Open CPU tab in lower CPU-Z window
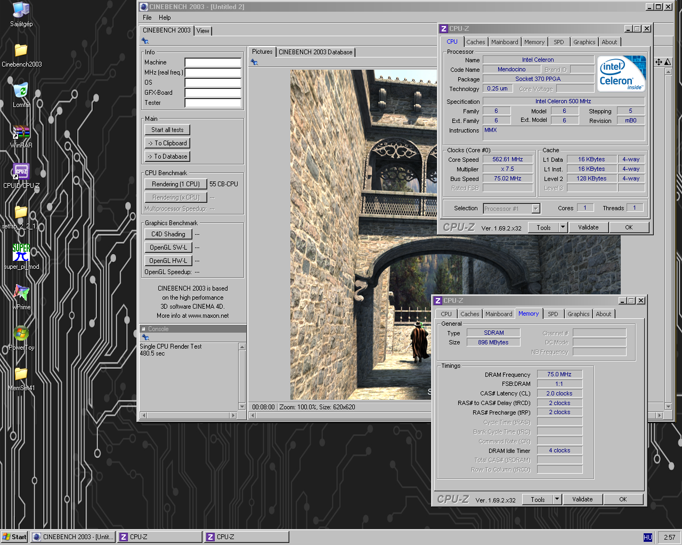The height and width of the screenshot is (545, 682). tap(446, 314)
